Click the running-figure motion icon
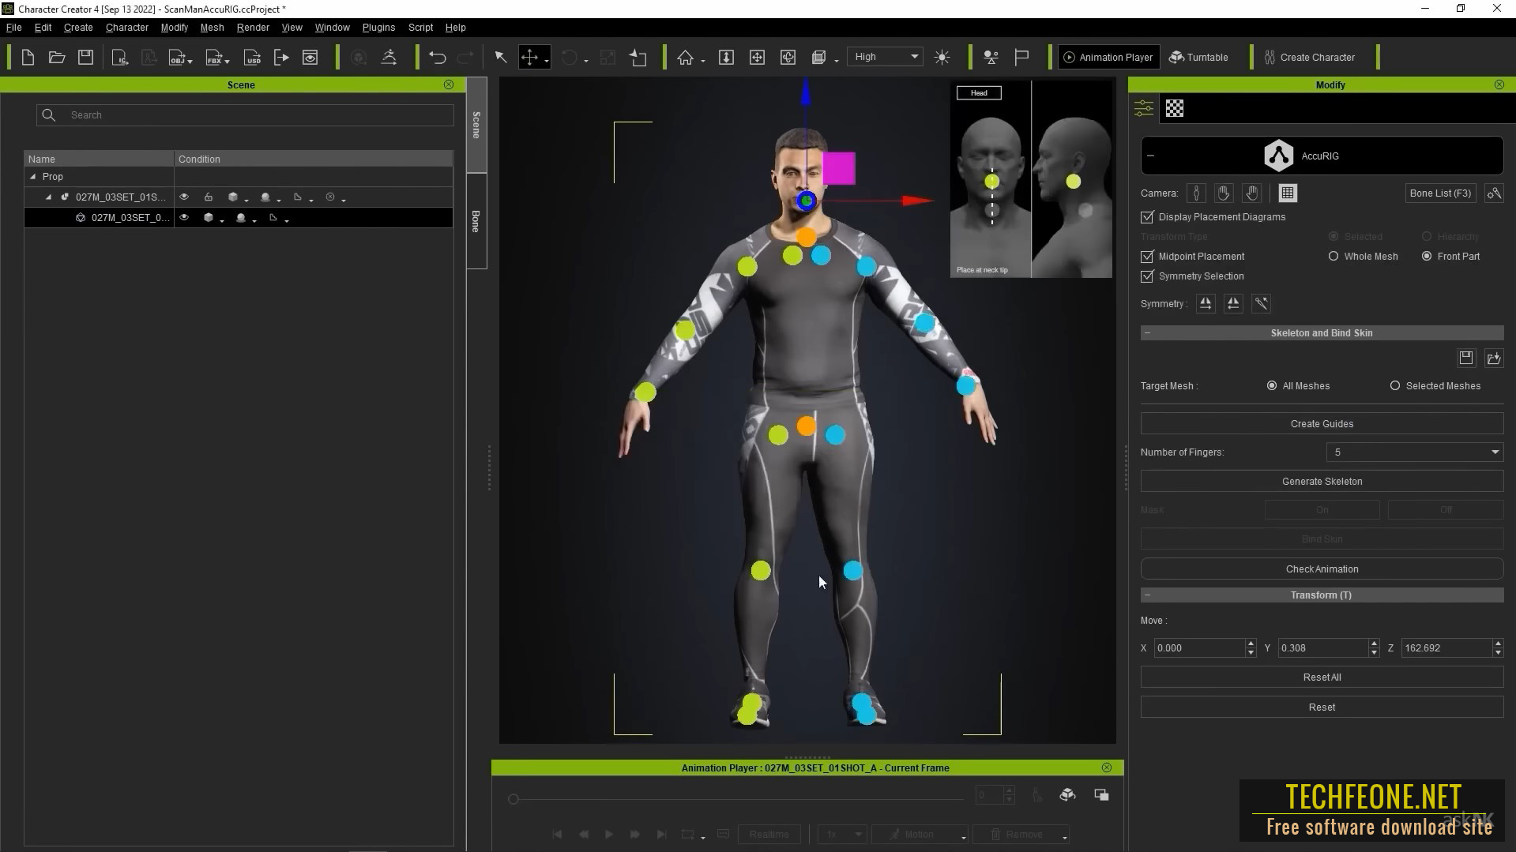The width and height of the screenshot is (1516, 852). [388, 57]
